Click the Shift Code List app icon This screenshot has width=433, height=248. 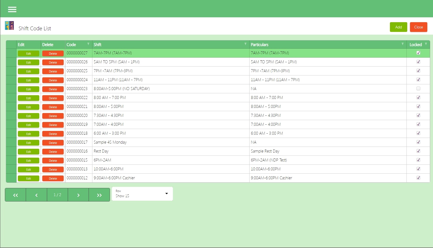(x=9, y=25)
